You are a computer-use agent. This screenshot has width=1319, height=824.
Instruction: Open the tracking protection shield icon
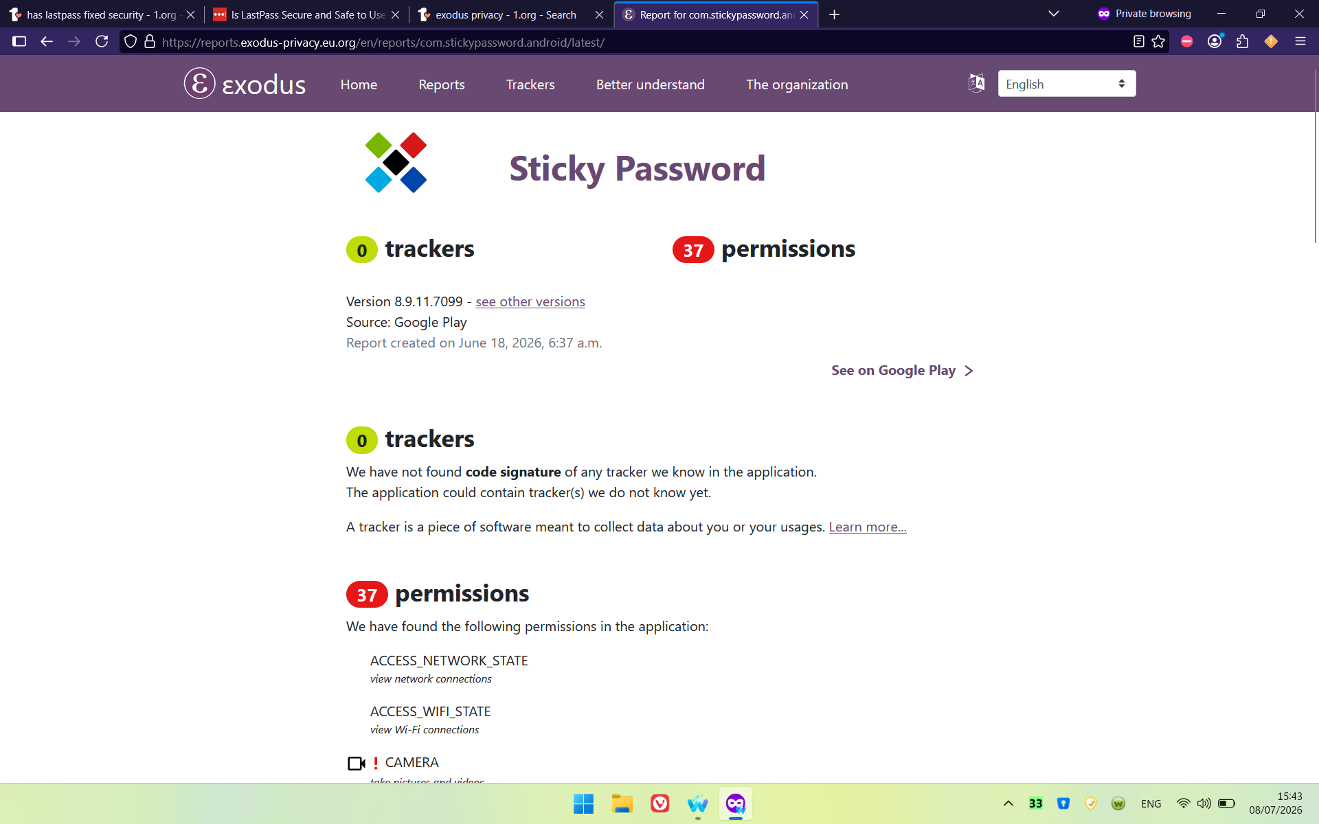[x=131, y=42]
